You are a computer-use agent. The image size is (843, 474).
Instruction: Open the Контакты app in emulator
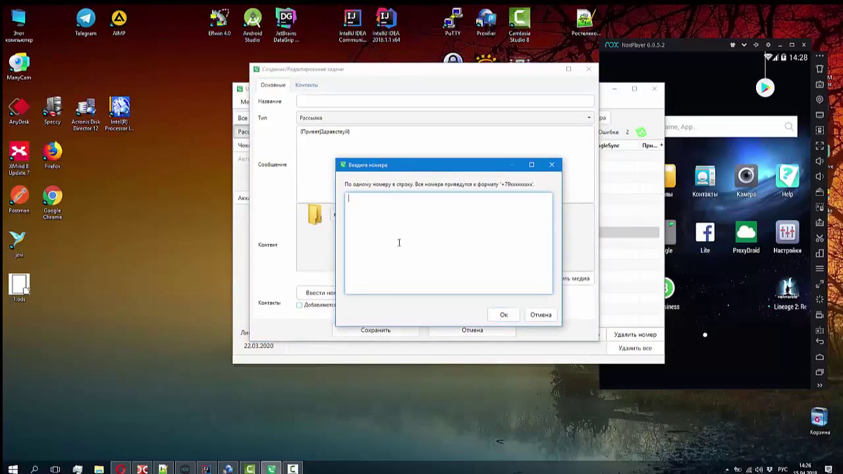[705, 176]
